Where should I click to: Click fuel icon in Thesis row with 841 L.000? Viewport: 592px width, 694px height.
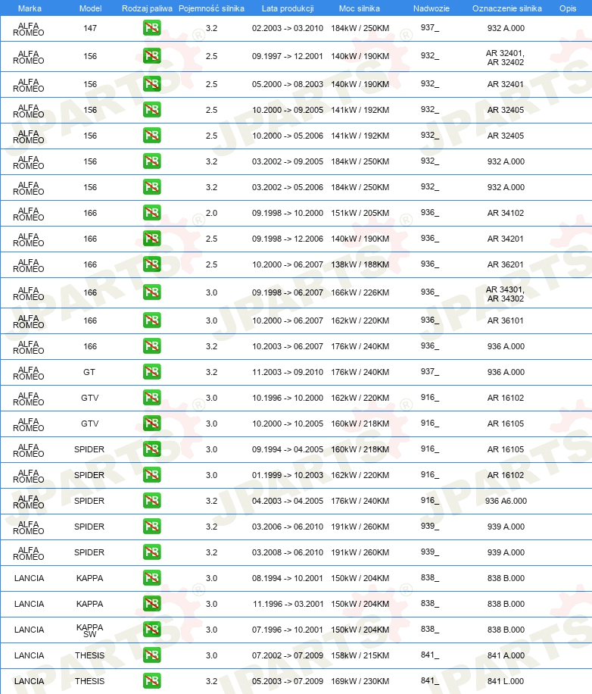(x=151, y=680)
